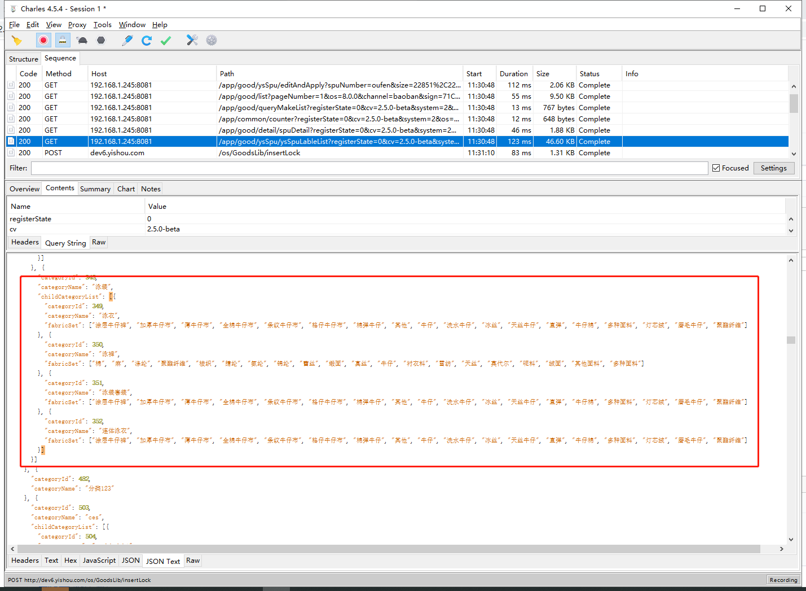The image size is (806, 591).
Task: Click scroll-down arrow of query string table
Action: click(x=791, y=230)
